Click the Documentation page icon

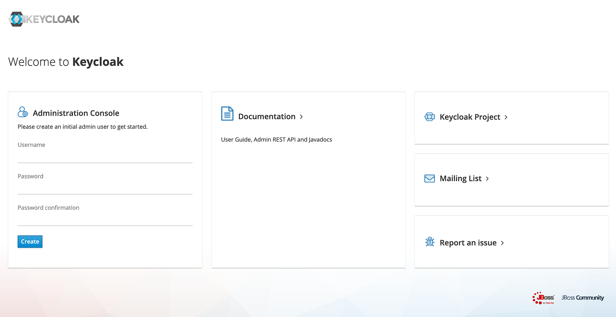[227, 113]
